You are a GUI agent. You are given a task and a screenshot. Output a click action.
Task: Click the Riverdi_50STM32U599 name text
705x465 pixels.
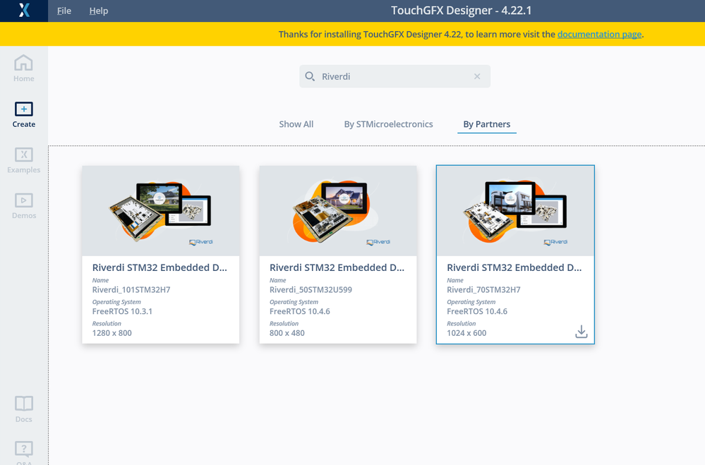coord(311,289)
